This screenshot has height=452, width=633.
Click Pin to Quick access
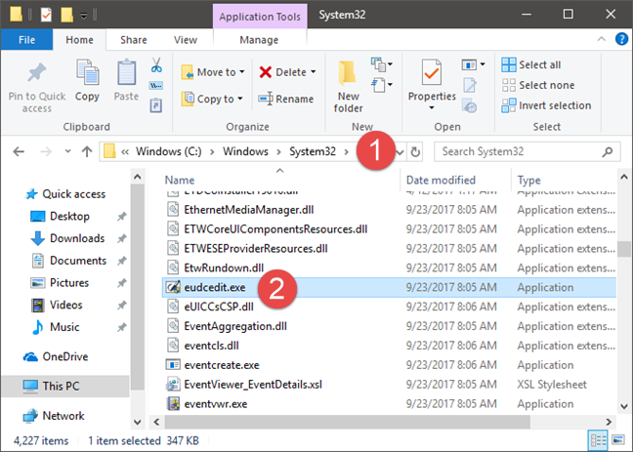(x=37, y=88)
